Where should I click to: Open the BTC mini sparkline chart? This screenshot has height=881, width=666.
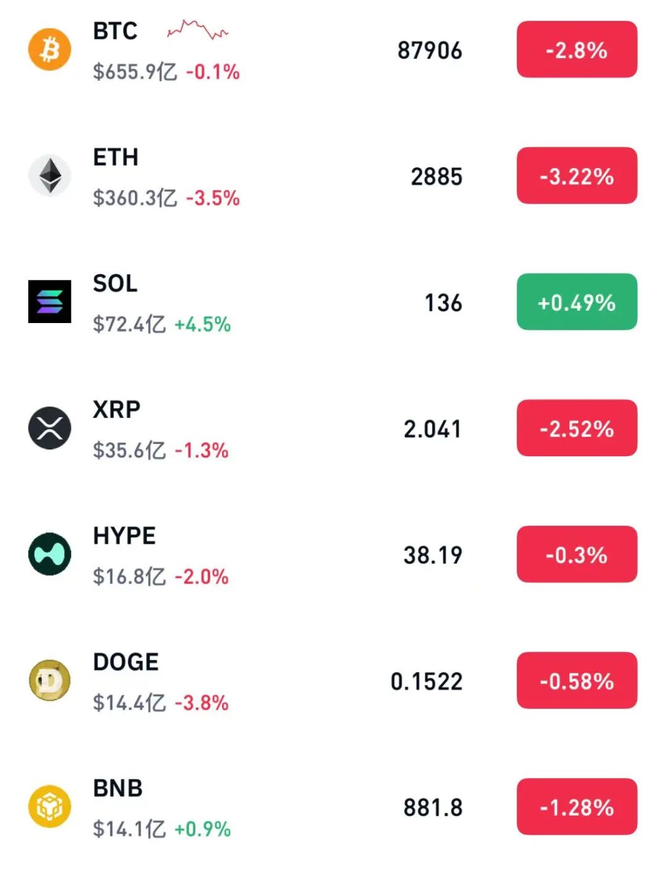click(197, 30)
